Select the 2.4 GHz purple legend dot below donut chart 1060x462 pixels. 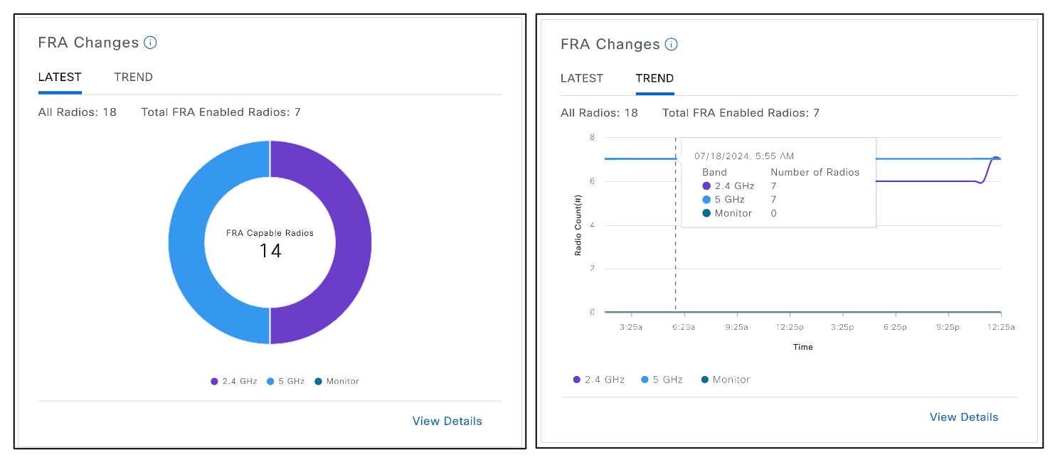213,381
